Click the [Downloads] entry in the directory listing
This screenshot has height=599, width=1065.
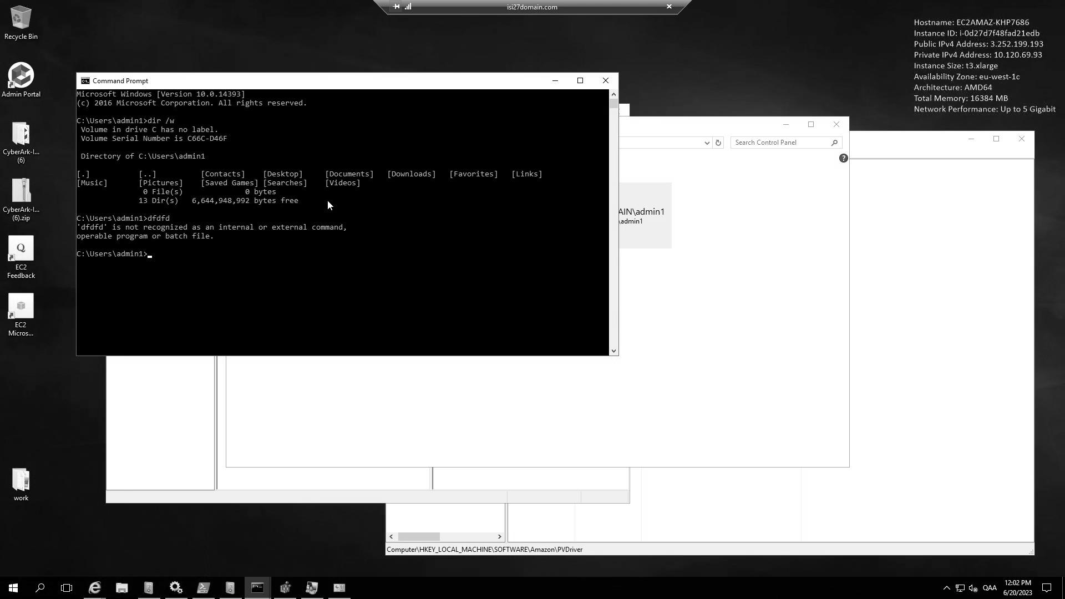coord(412,174)
